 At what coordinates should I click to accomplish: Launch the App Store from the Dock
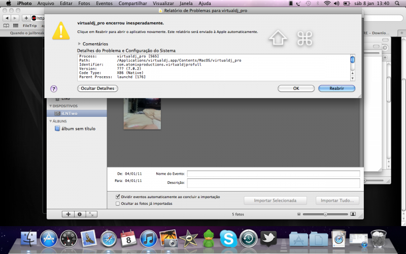pos(49,238)
